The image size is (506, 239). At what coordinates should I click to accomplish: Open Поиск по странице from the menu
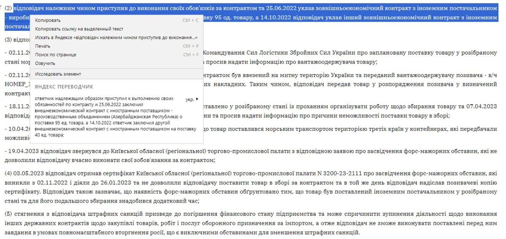point(117,55)
